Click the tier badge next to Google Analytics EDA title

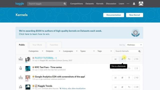(x=33, y=77)
